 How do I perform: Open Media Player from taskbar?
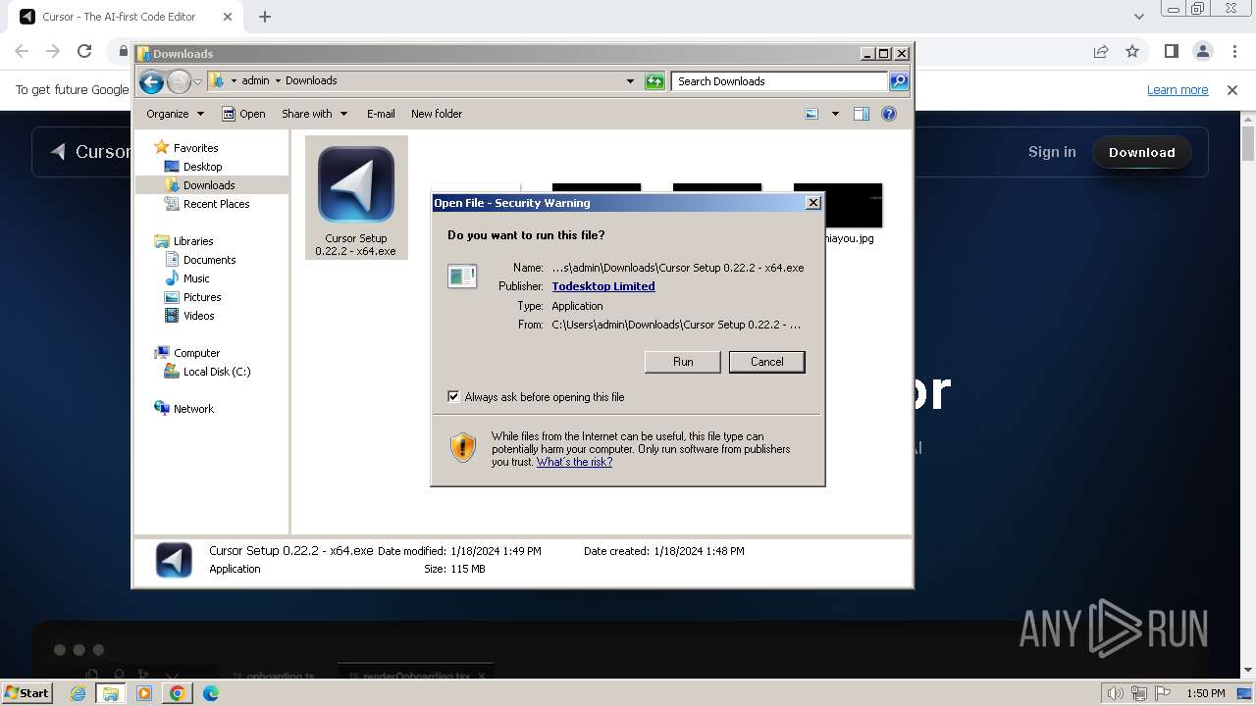click(x=144, y=693)
